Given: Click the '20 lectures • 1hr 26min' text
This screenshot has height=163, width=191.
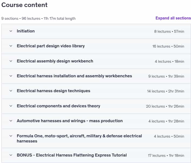Looking at the screenshot, I should coord(165,106).
